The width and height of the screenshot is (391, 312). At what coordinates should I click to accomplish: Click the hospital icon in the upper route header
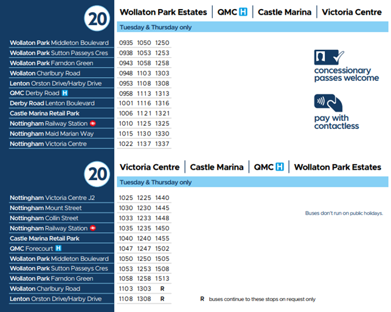point(243,12)
